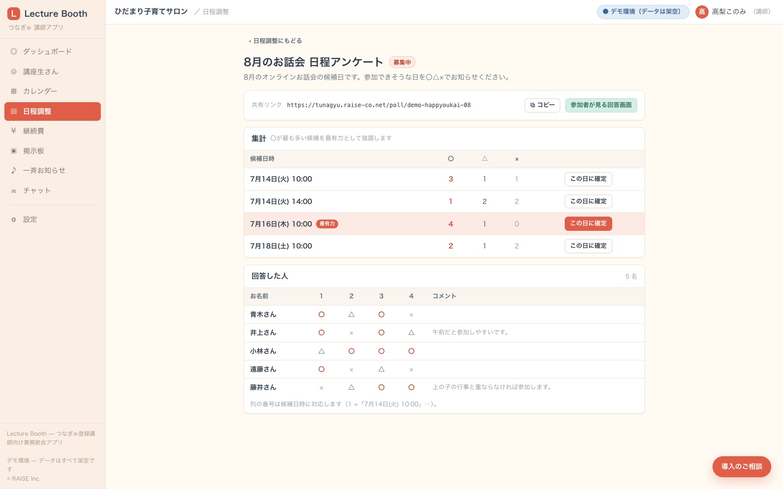Click the デモ環境 badge in header
The height and width of the screenshot is (489, 783).
[x=643, y=12]
